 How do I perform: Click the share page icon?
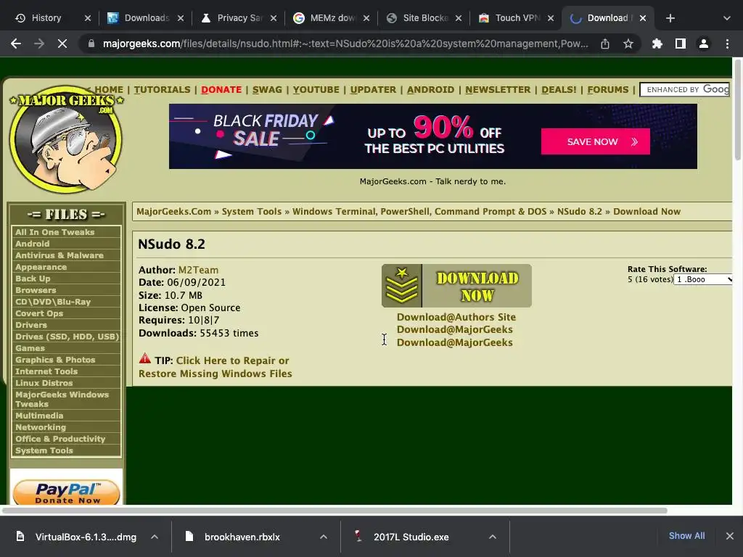(x=605, y=44)
